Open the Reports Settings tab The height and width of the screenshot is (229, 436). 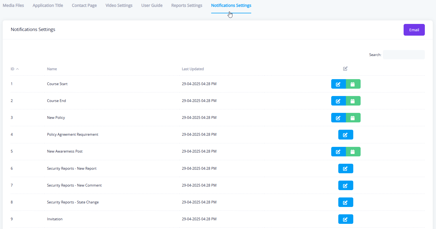click(x=187, y=5)
